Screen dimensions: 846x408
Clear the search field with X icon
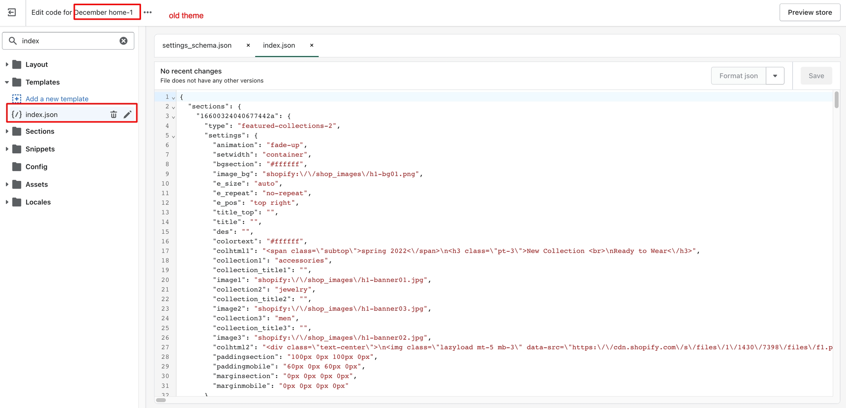coord(123,41)
